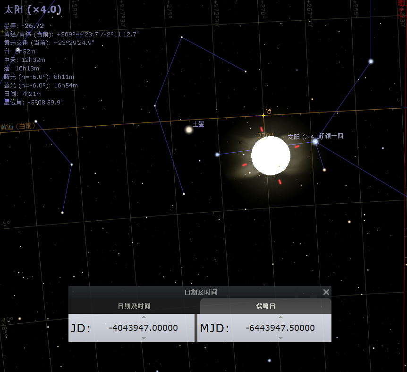Decrease MJD value with down arrow
407x372 pixels.
tap(280, 338)
